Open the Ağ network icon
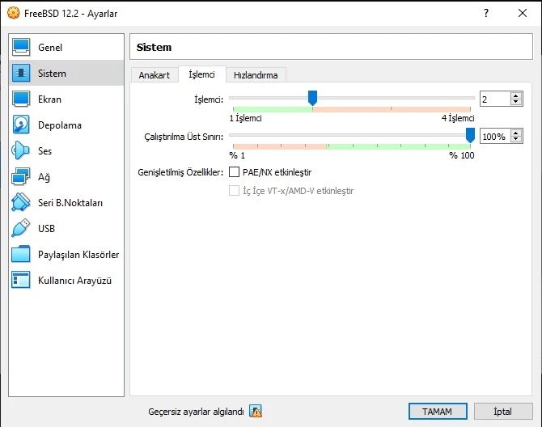542x427 pixels. coord(21,176)
